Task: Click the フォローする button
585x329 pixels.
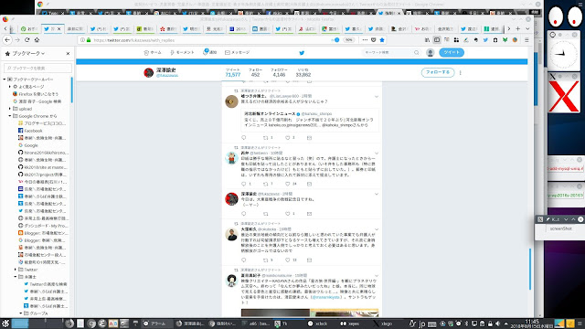Action: (x=438, y=72)
